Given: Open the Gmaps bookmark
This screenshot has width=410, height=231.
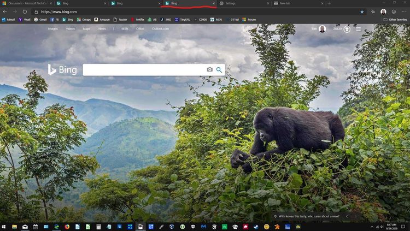Looking at the screenshot, I should coord(84,20).
